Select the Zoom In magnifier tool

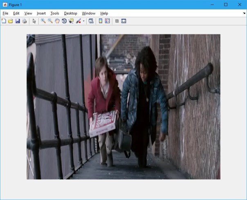tap(43, 21)
